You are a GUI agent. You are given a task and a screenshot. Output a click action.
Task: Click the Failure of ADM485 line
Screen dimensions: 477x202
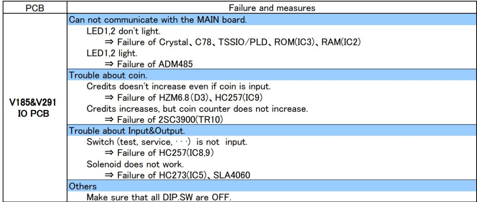pos(149,63)
